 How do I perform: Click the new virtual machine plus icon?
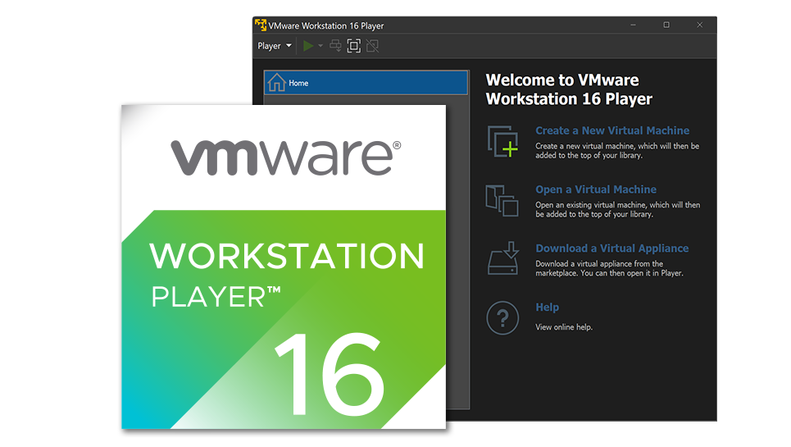(x=502, y=142)
